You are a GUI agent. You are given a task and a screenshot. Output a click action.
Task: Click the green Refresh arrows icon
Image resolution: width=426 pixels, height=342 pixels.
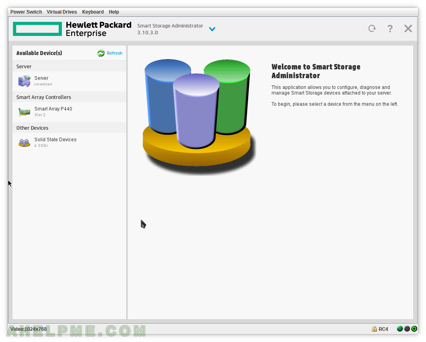tap(101, 53)
